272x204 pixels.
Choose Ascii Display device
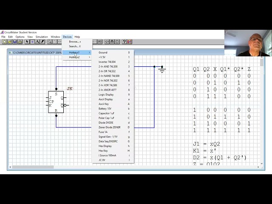(113, 99)
